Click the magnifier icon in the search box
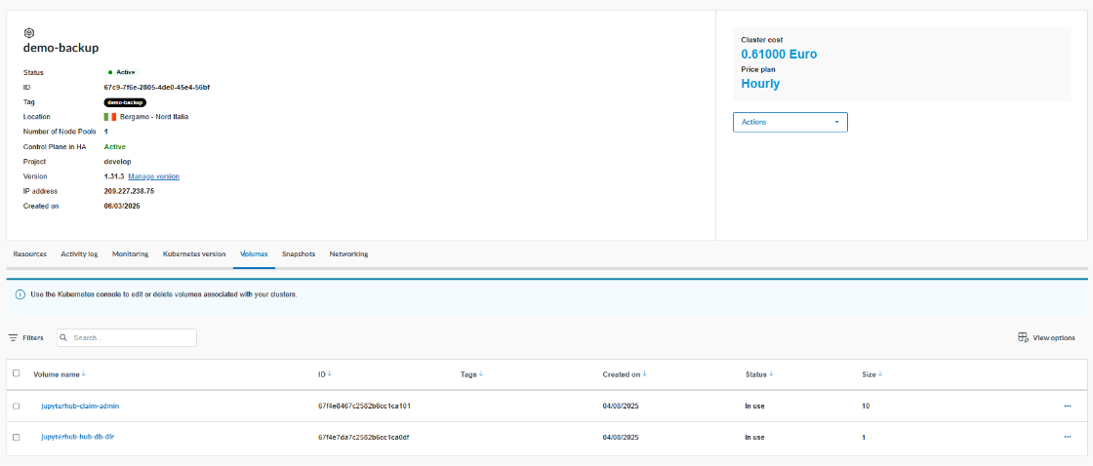1093x466 pixels. [63, 337]
